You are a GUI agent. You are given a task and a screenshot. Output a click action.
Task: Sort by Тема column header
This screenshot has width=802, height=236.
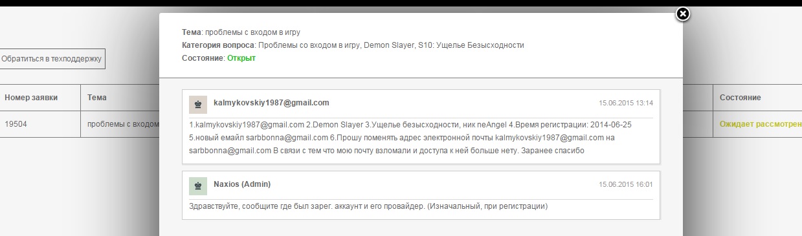(97, 98)
